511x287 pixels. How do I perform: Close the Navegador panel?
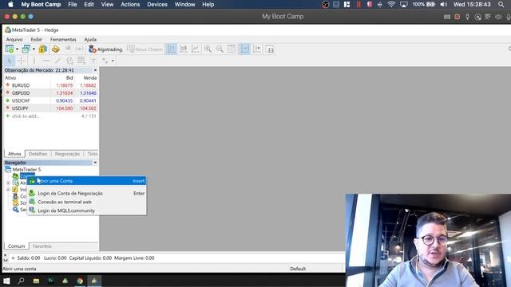pos(95,163)
